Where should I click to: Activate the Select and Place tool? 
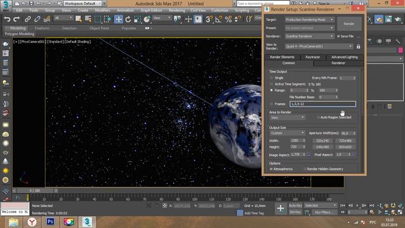(x=147, y=19)
